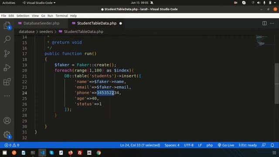Open the notifications bell in status bar
Image resolution: width=279 pixels, height=157 pixels.
coord(272,145)
